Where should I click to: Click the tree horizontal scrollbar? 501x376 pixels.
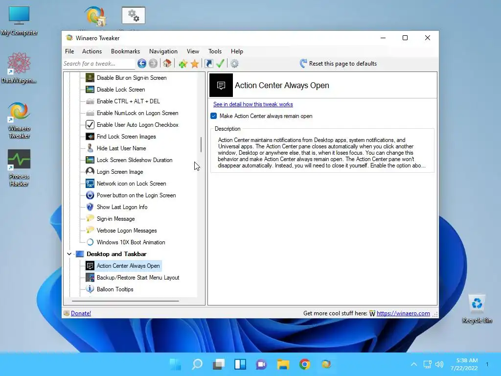[x=125, y=301]
